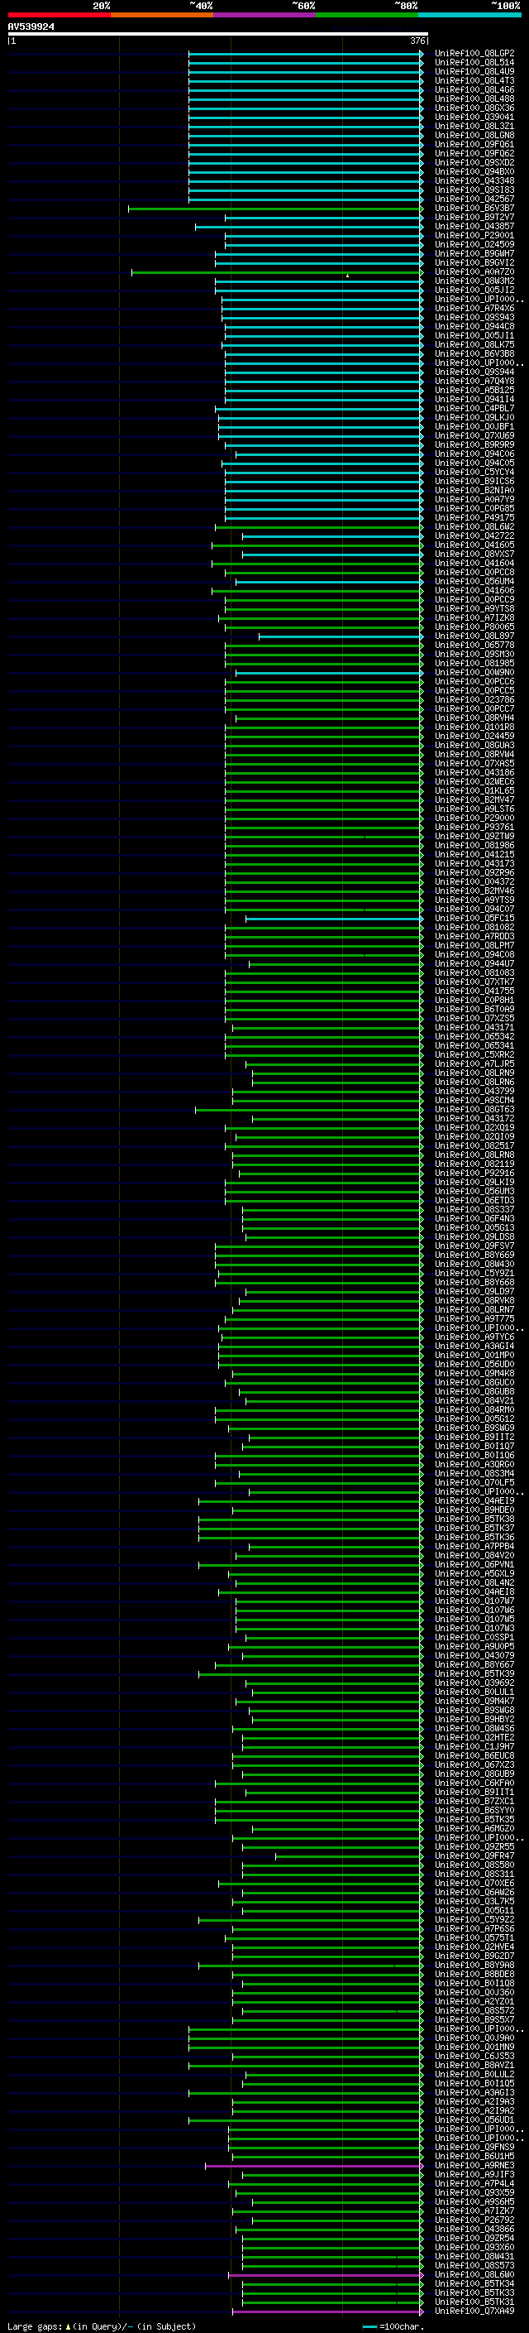This screenshot has width=529, height=2333.
Task: Click the white query sequence bar
Action: (x=218, y=35)
